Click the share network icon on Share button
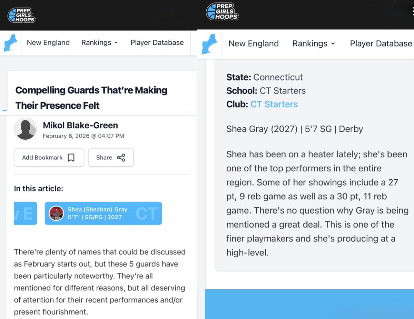414x319 pixels. (x=121, y=157)
